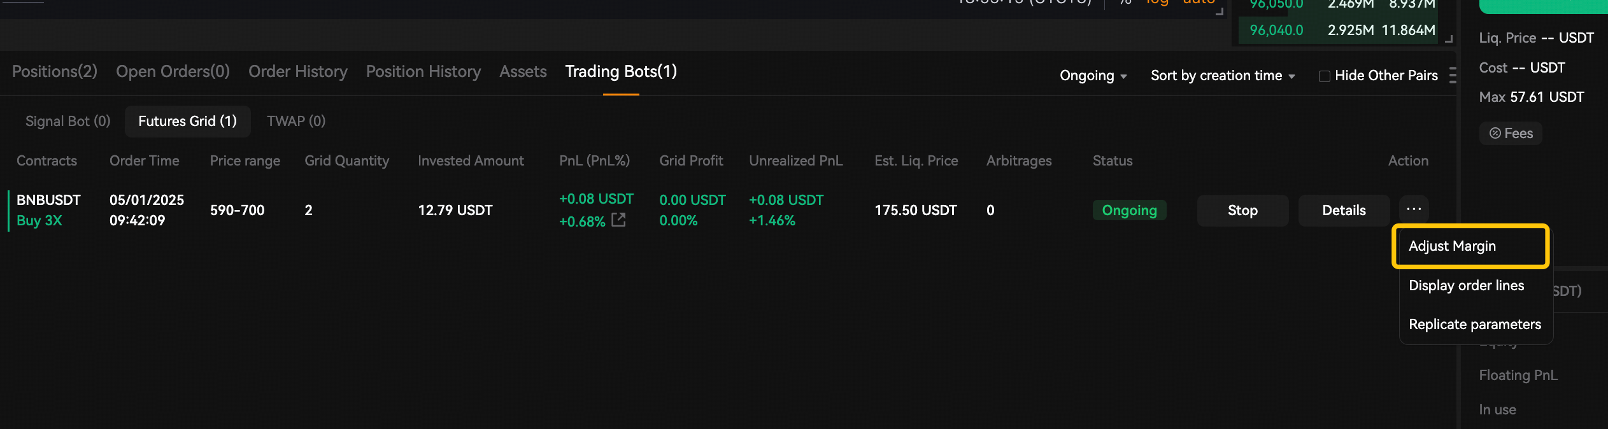Open the Sort by creation time dropdown
Viewport: 1608px width, 429px height.
[x=1223, y=76]
